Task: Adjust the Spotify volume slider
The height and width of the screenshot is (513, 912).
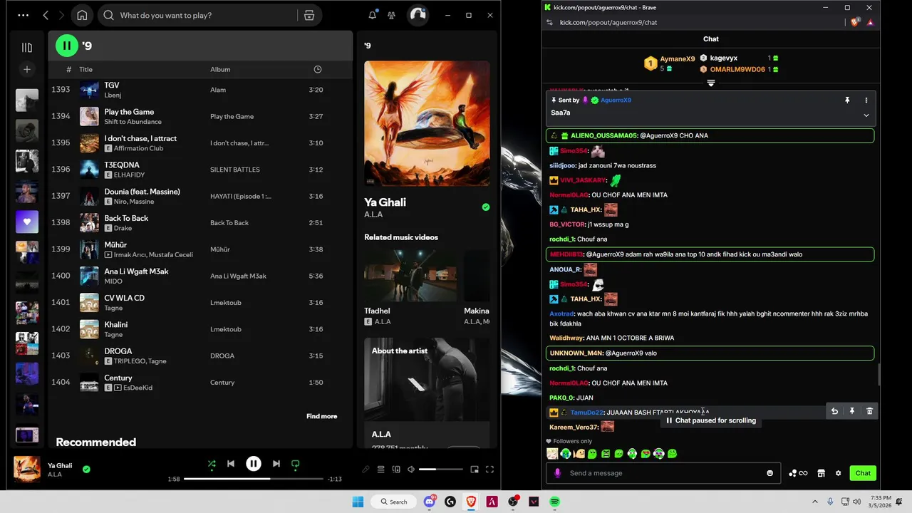Action: [x=440, y=470]
